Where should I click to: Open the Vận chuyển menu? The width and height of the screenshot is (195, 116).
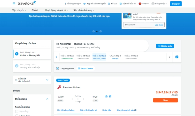[19, 10]
